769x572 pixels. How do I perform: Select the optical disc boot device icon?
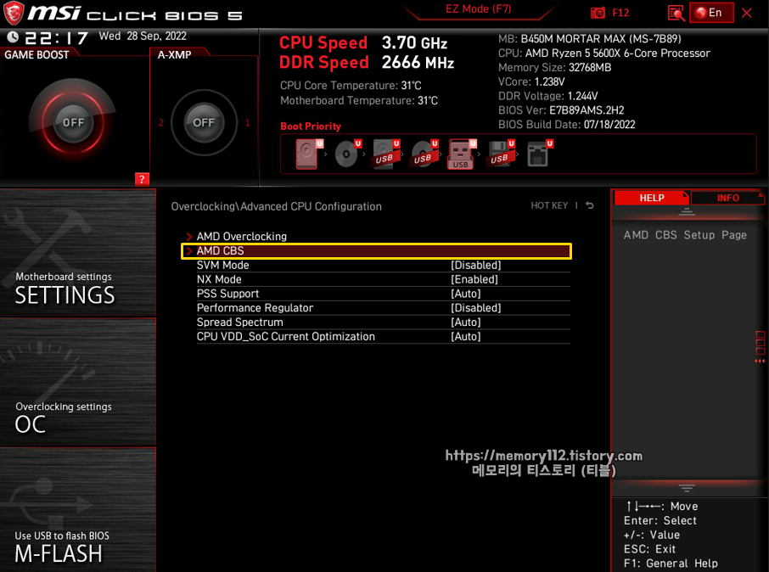point(347,154)
